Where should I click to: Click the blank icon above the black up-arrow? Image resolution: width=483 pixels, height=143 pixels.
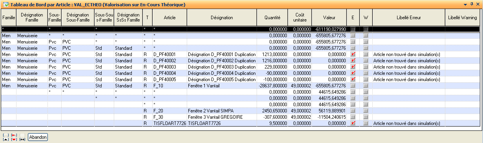[x=6, y=135]
